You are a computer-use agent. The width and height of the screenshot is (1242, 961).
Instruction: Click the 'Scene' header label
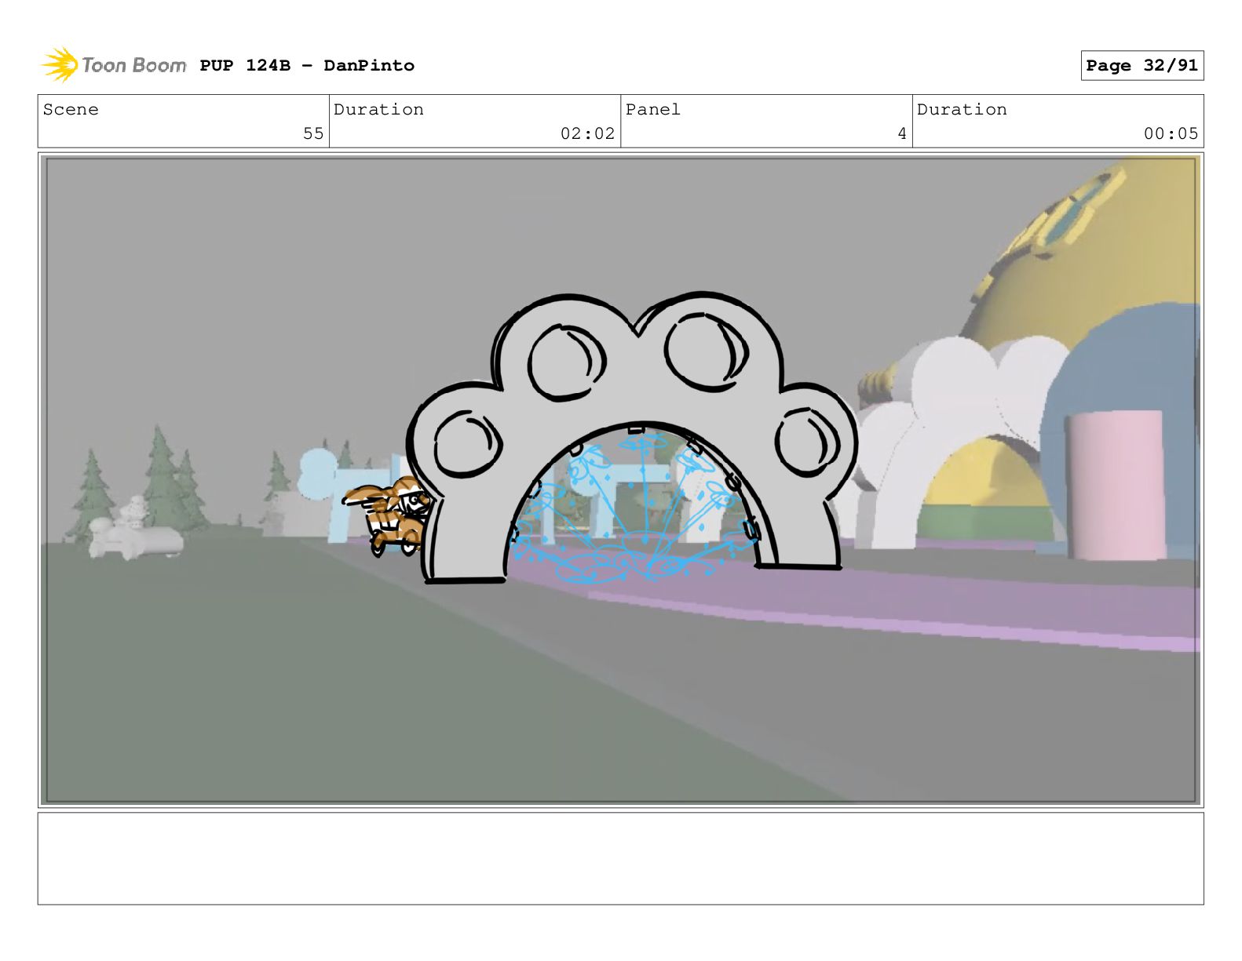(71, 109)
